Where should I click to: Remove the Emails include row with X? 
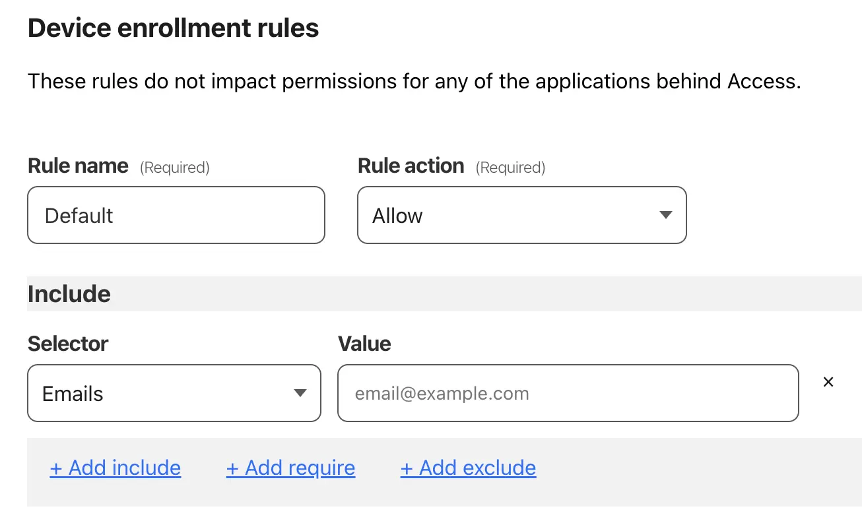tap(828, 382)
